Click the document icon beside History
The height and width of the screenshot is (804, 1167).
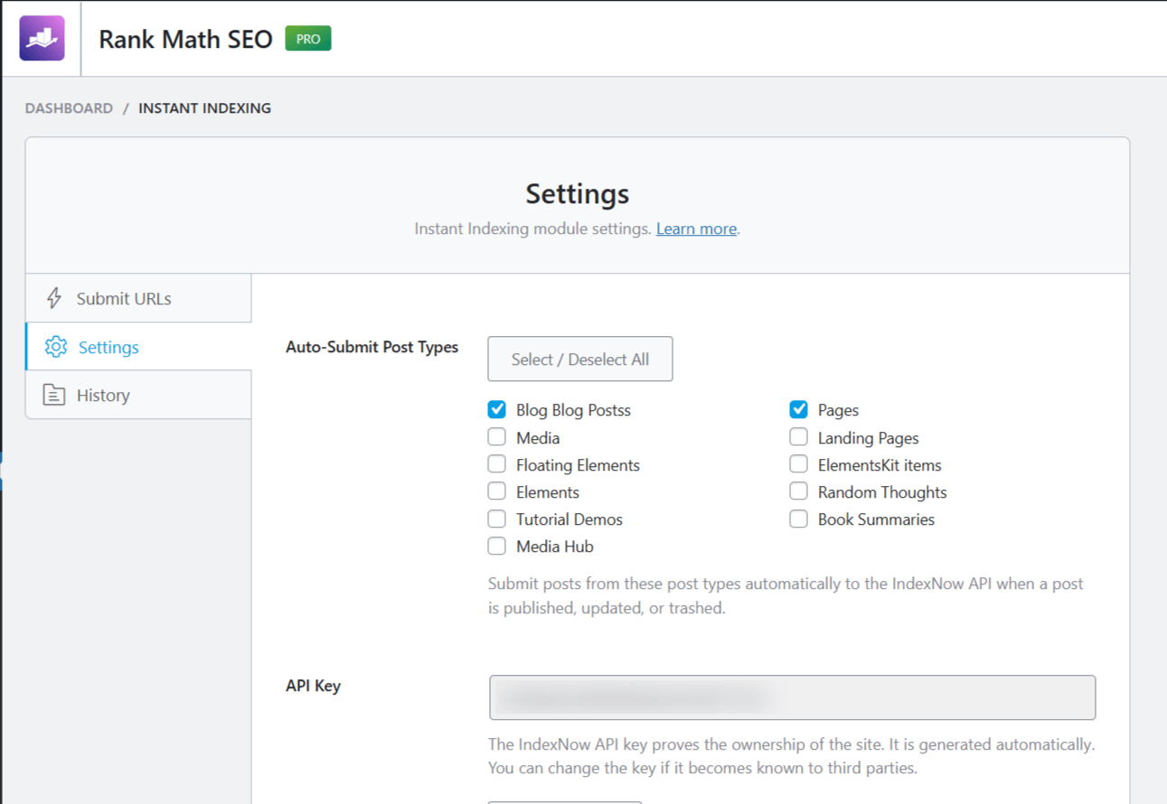[x=54, y=395]
